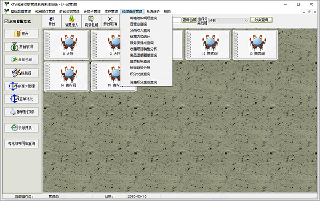Click the 帐单补打印 printer icon
The width and height of the screenshot is (320, 201).
pyautogui.click(x=13, y=112)
